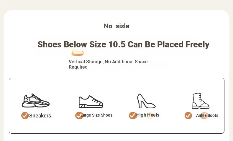Click the word "Required" in description
Image resolution: width=233 pixels, height=141 pixels.
click(x=78, y=67)
